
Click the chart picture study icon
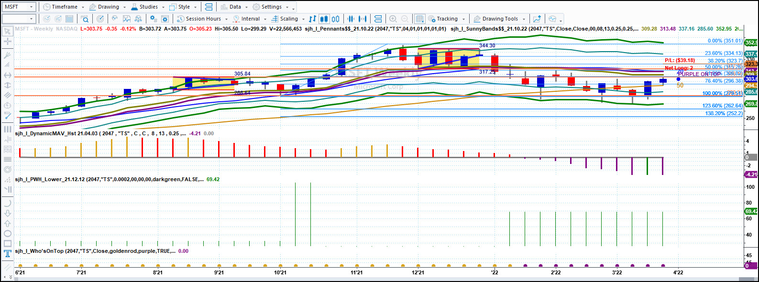(x=126, y=19)
